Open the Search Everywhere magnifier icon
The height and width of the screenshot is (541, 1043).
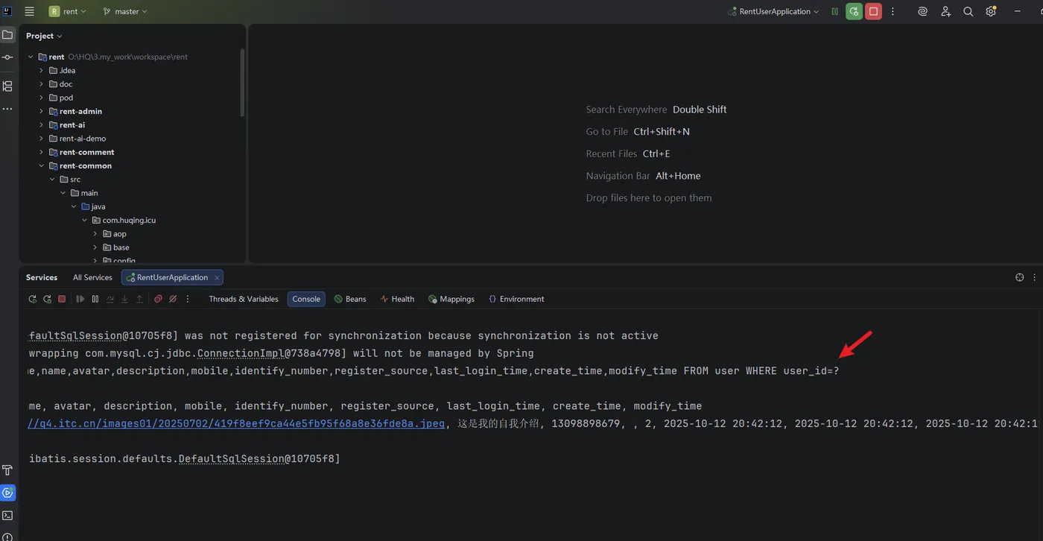(968, 11)
